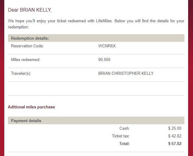Click traveler name BRIAN CHRISTOPHER KELLY

(126, 74)
